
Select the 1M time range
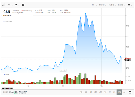(91, 92)
